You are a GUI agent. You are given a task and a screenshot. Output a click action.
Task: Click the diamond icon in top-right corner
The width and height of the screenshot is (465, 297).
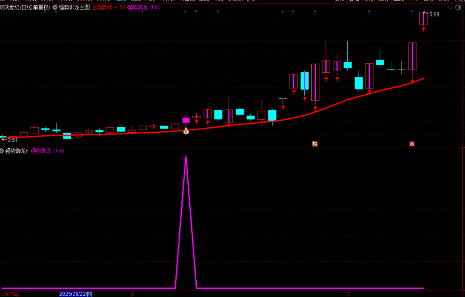tap(450, 8)
